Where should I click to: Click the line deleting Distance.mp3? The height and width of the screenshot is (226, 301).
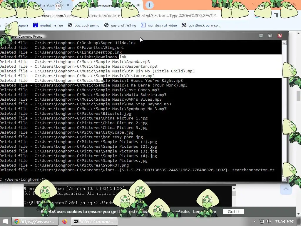[x=77, y=76]
